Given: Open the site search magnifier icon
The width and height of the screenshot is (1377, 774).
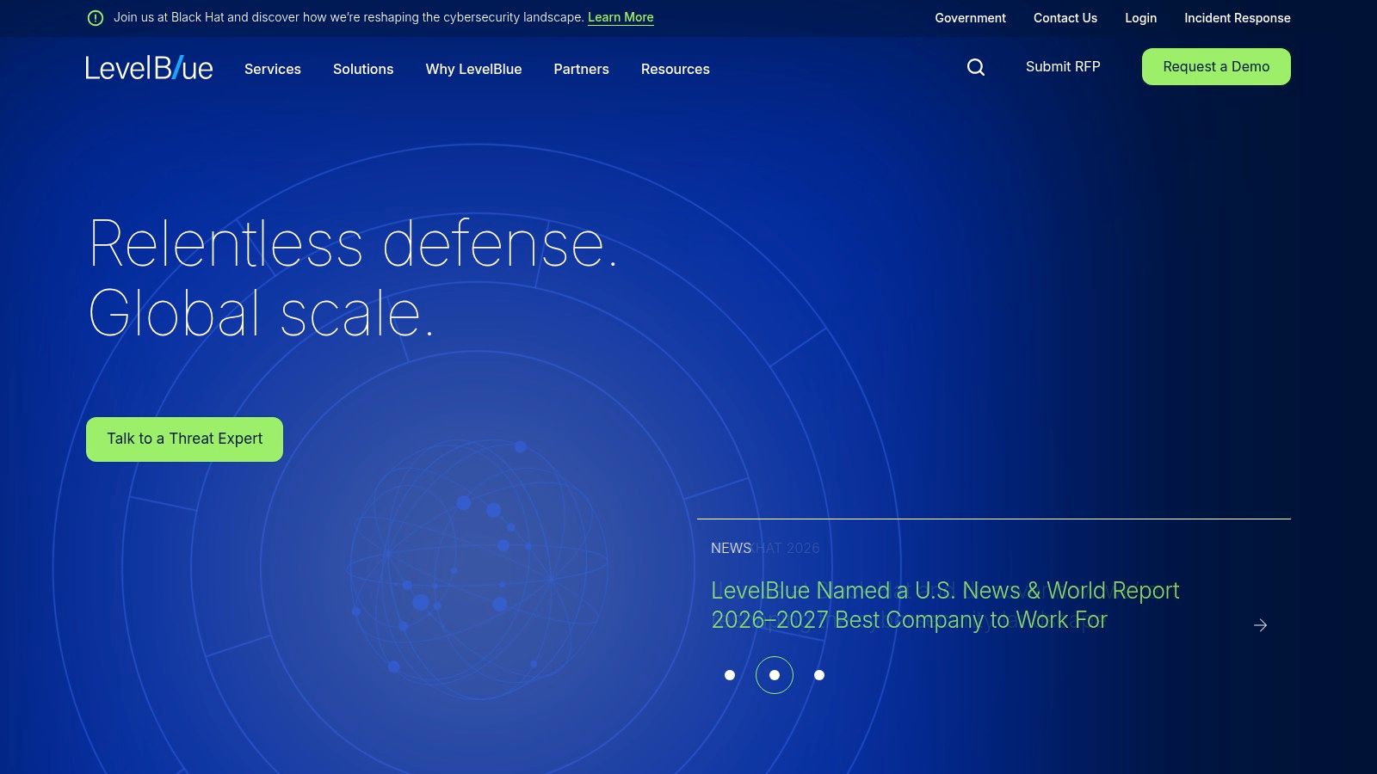Looking at the screenshot, I should point(976,67).
